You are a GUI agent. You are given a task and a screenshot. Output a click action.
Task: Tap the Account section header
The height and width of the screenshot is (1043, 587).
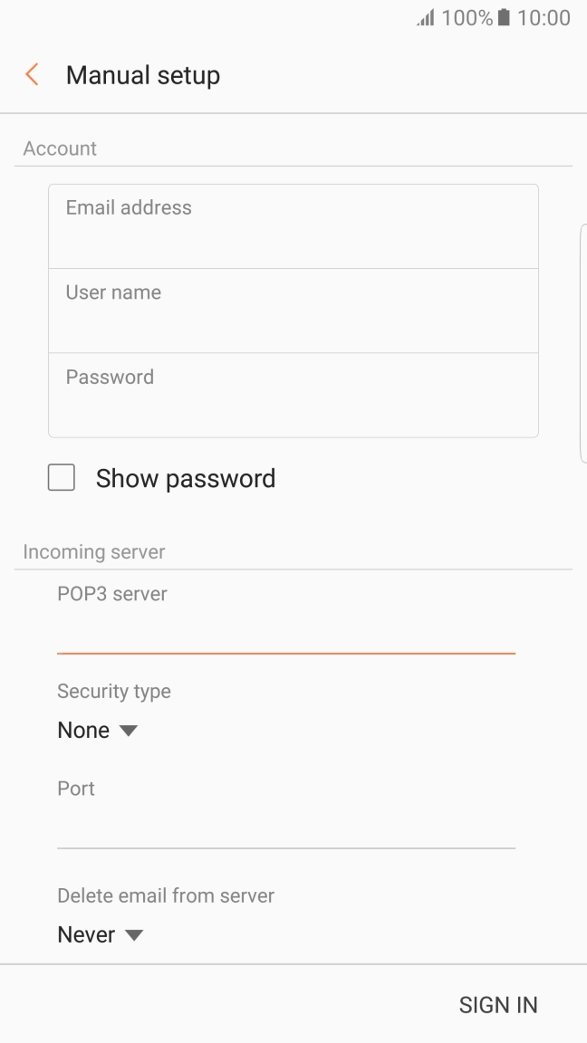(60, 148)
